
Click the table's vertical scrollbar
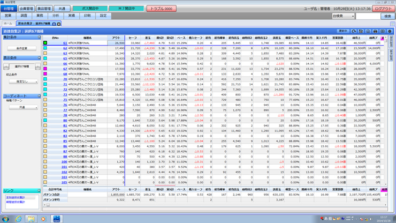coord(386,110)
